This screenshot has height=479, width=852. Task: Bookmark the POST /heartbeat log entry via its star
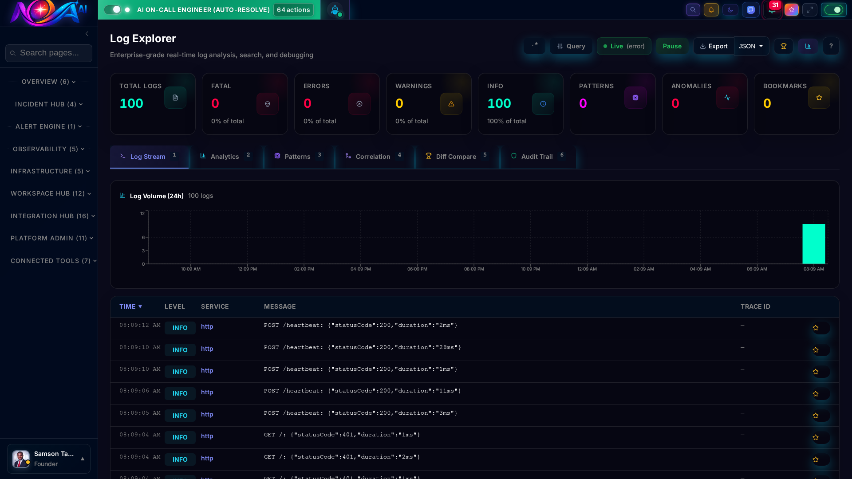[x=816, y=328]
